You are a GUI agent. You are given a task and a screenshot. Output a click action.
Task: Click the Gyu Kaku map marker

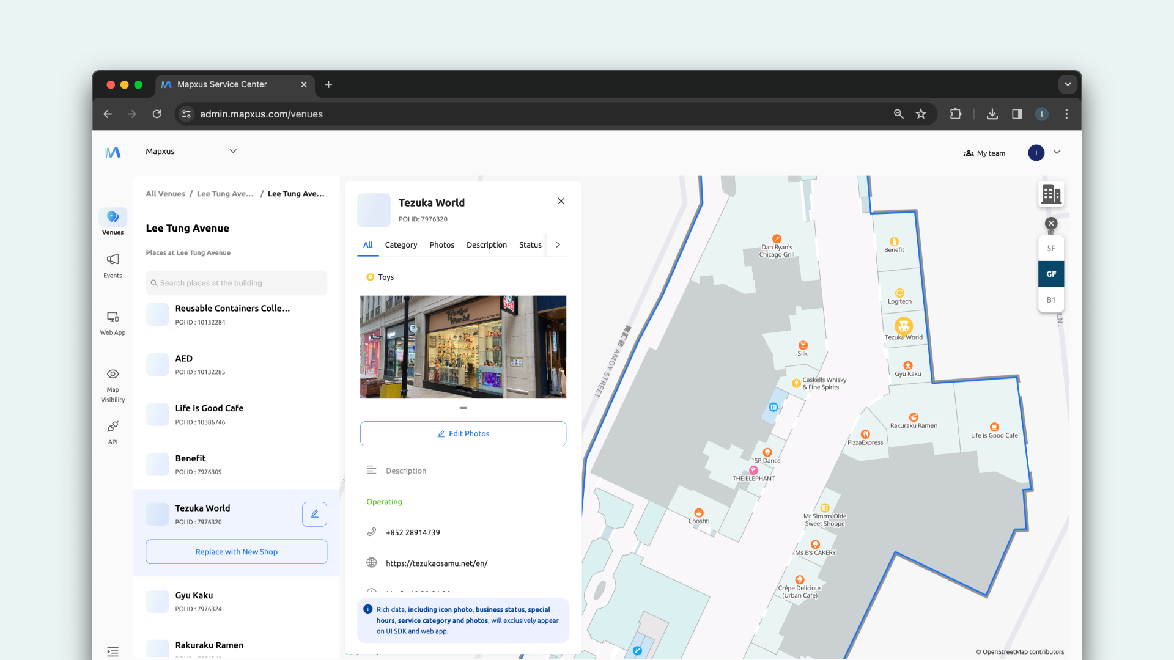tap(907, 365)
